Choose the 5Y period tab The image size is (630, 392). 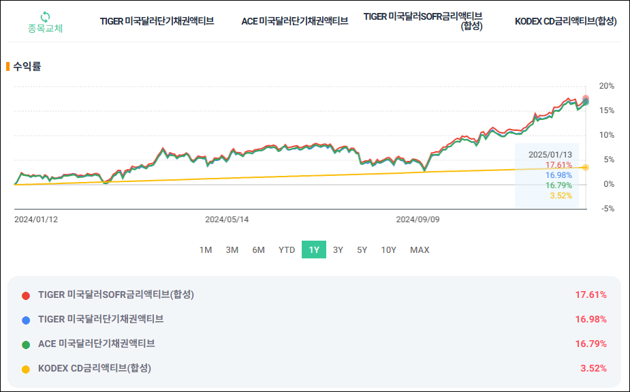click(362, 250)
